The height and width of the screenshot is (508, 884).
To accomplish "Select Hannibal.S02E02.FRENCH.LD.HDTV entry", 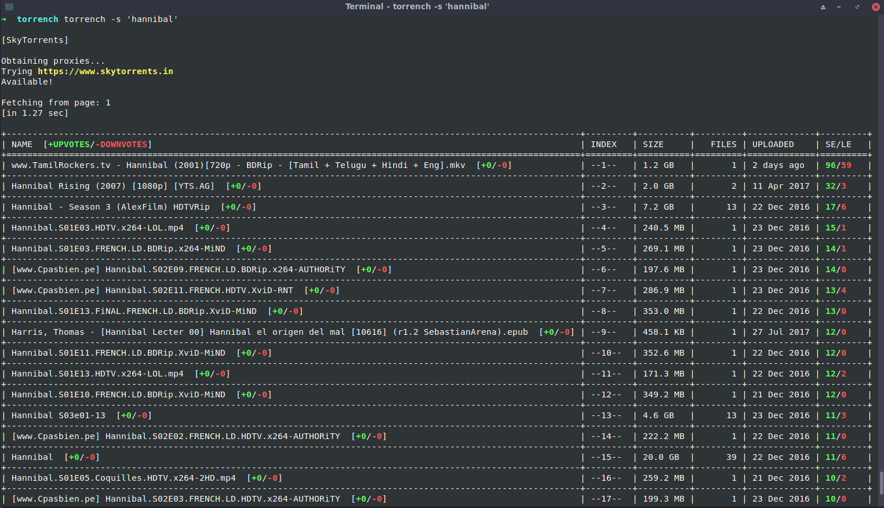I will click(176, 436).
